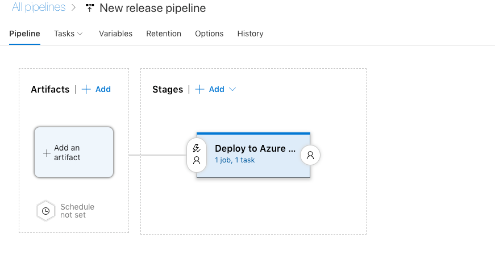Select the Deploy to Azure stage name
The image size is (495, 267).
point(255,148)
